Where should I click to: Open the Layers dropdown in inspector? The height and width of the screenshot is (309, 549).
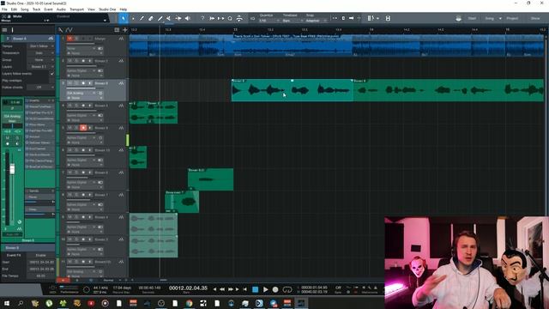pyautogui.click(x=41, y=67)
